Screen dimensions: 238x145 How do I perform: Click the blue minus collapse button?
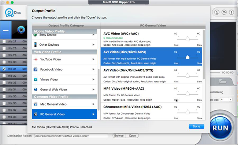point(6,30)
